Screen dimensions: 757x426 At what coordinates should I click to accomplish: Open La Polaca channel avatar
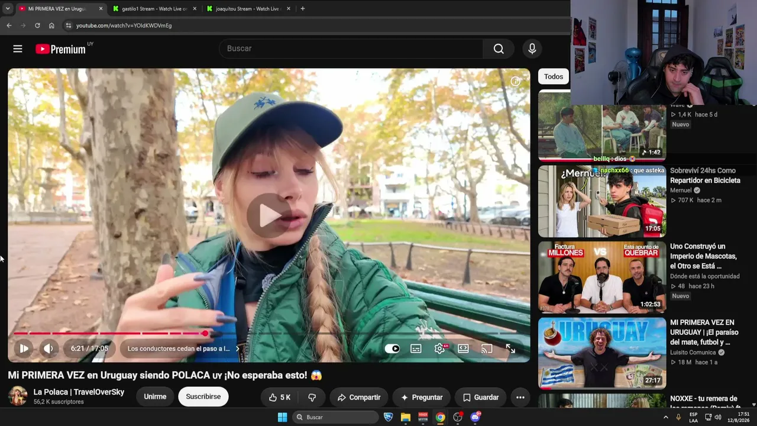[x=18, y=396]
